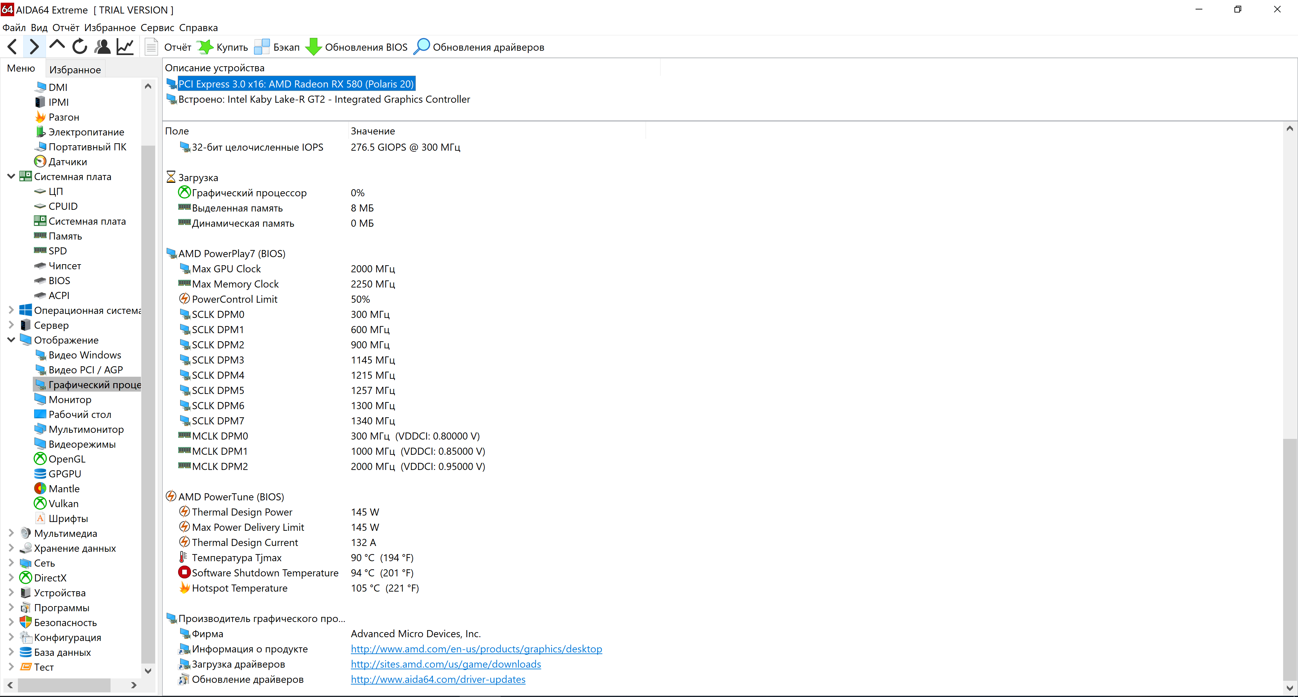The width and height of the screenshot is (1298, 697).
Task: Open the Файл menu
Action: [14, 28]
